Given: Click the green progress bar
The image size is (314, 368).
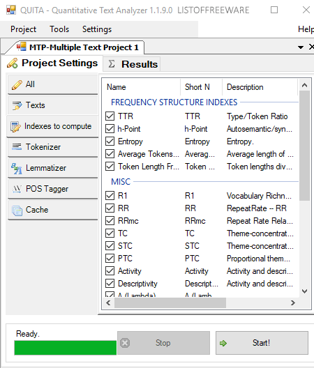Looking at the screenshot, I should (x=66, y=348).
